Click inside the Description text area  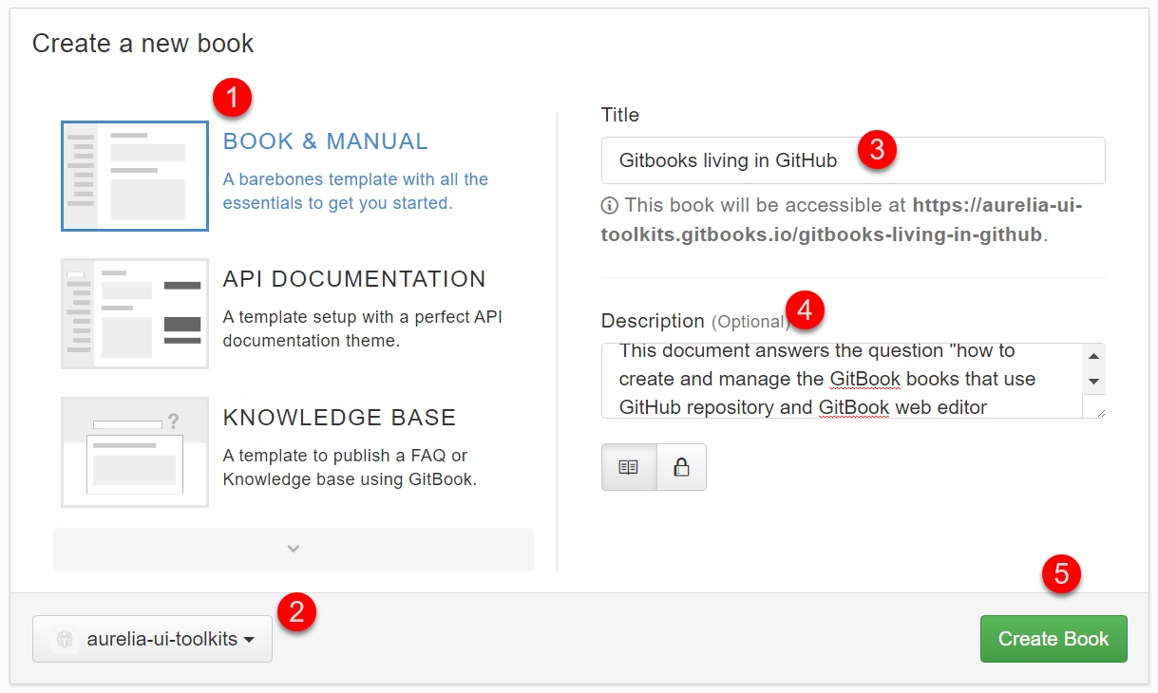pyautogui.click(x=841, y=380)
